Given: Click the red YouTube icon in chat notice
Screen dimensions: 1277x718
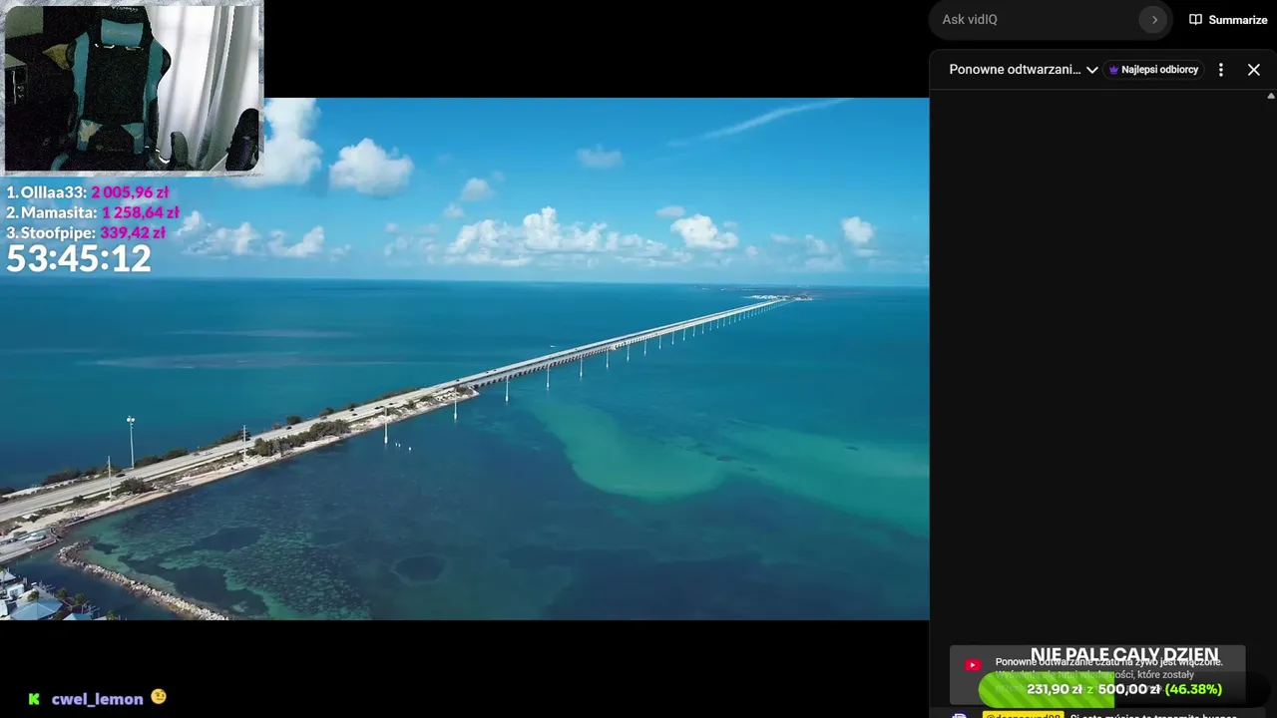Looking at the screenshot, I should (x=973, y=665).
